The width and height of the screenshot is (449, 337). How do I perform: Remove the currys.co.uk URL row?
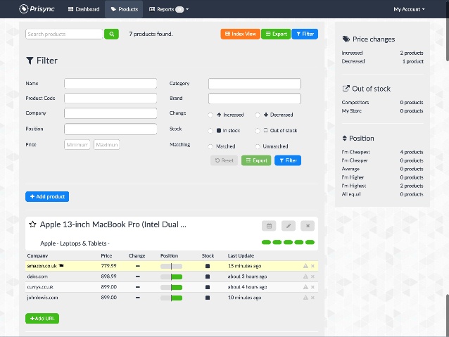point(312,287)
